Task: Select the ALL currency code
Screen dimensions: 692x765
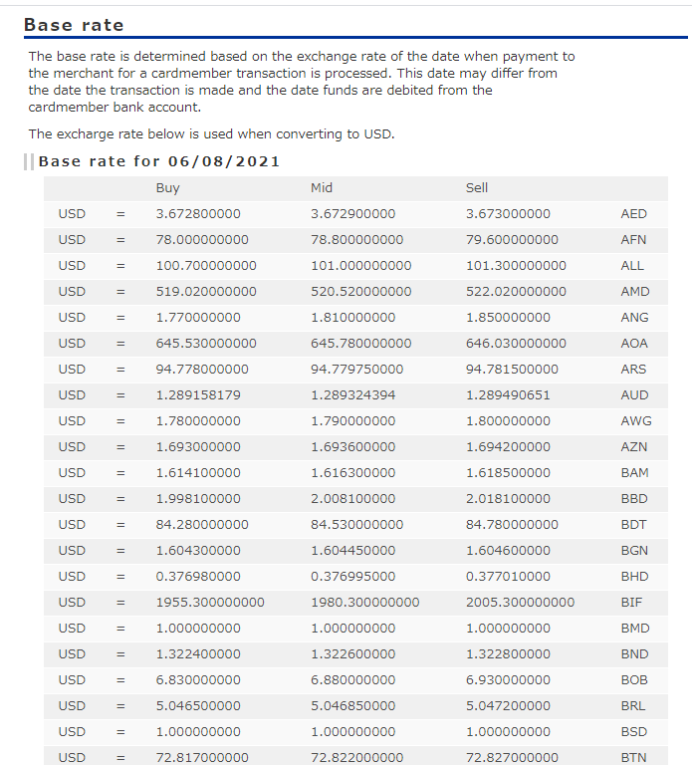Action: click(632, 265)
